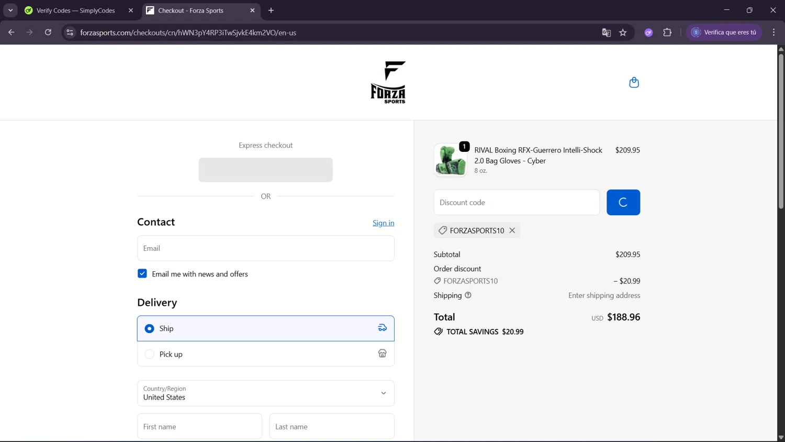Focus the First name field
The width and height of the screenshot is (785, 442).
[199, 426]
